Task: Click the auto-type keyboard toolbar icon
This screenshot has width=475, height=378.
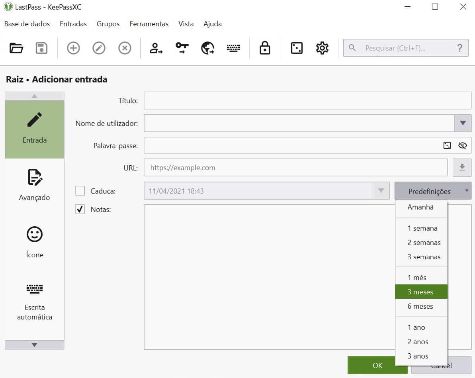Action: pyautogui.click(x=234, y=48)
